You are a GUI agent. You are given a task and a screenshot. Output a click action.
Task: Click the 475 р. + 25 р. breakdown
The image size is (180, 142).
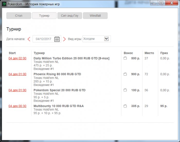(43, 65)
